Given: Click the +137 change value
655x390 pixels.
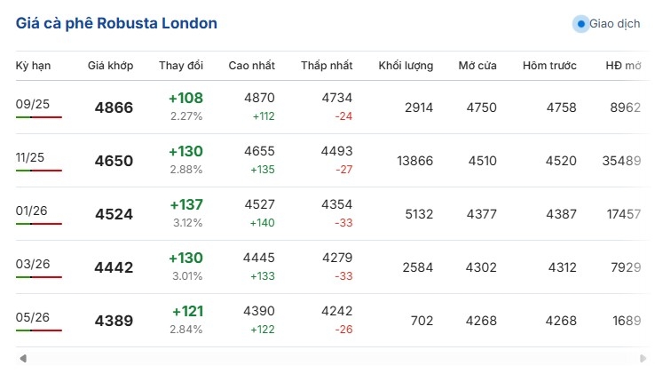Looking at the screenshot, I should 186,204.
